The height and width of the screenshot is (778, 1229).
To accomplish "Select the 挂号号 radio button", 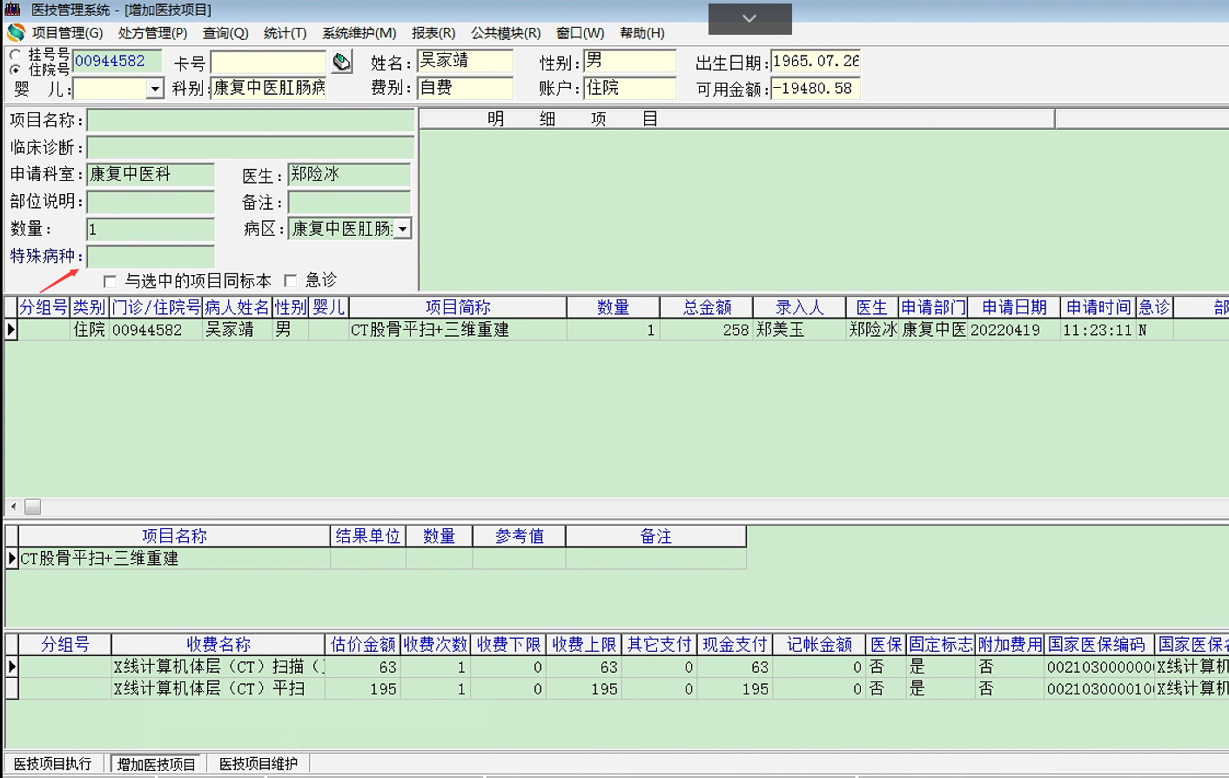I will click(x=15, y=55).
